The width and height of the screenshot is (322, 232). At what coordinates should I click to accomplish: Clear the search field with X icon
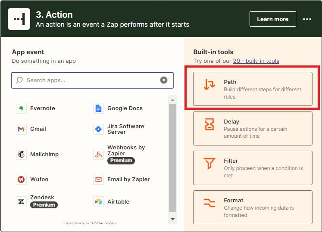pos(164,80)
